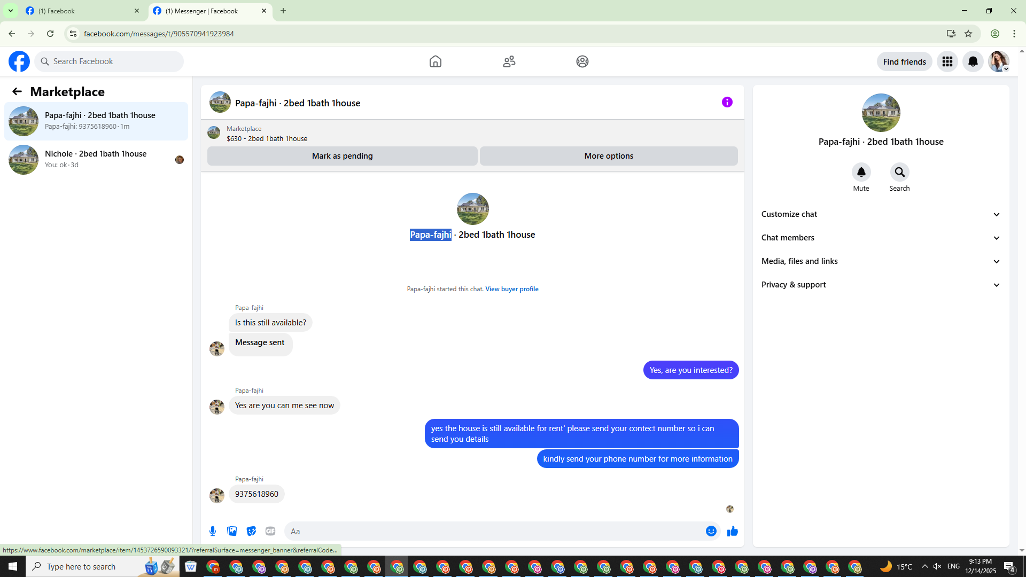
Task: Open the Facebook notifications bell
Action: [x=973, y=61]
